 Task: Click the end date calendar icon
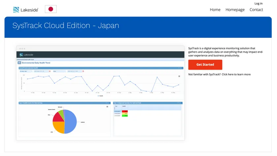click(x=83, y=71)
